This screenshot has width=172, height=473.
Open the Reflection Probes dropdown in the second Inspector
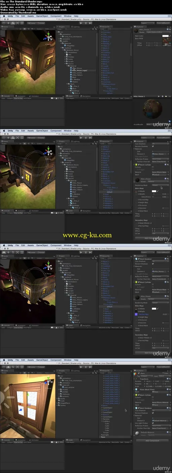(160, 159)
